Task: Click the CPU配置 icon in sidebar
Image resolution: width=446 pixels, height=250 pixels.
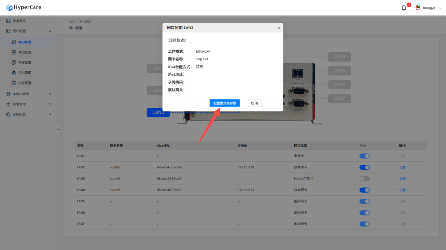Action: (14, 73)
